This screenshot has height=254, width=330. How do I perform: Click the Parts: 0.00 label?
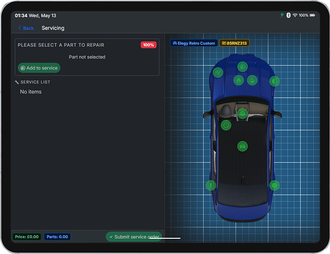57,237
